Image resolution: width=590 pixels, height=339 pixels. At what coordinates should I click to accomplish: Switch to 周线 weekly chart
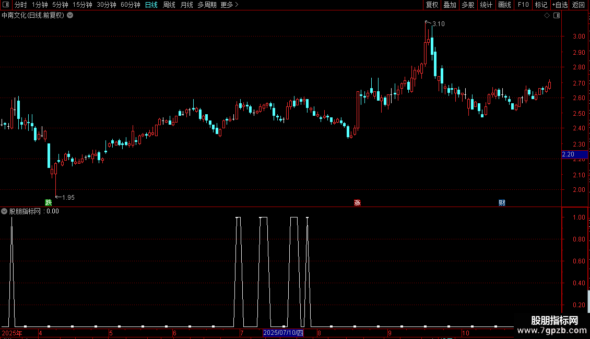click(169, 5)
